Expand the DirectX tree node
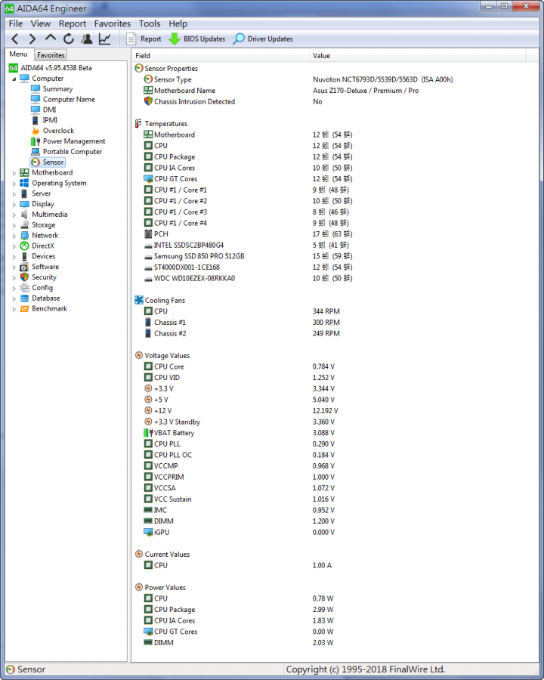This screenshot has height=680, width=544. (x=14, y=246)
